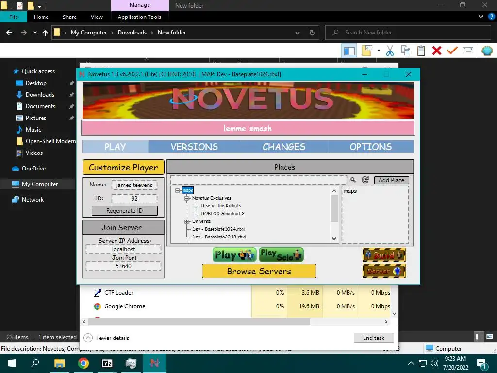Viewport: 497px width, 373px height.
Task: Toggle the Explorer navigation pane icon
Action: [x=349, y=51]
